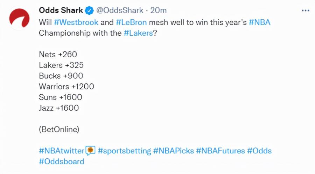
Task: Click the 20m tweet timestamp
Action: point(159,10)
